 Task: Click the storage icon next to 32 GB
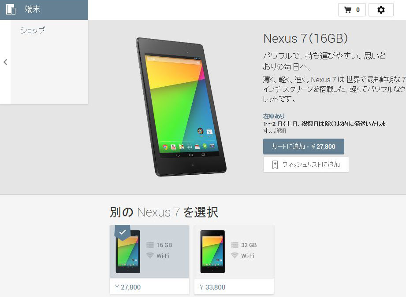tap(235, 245)
